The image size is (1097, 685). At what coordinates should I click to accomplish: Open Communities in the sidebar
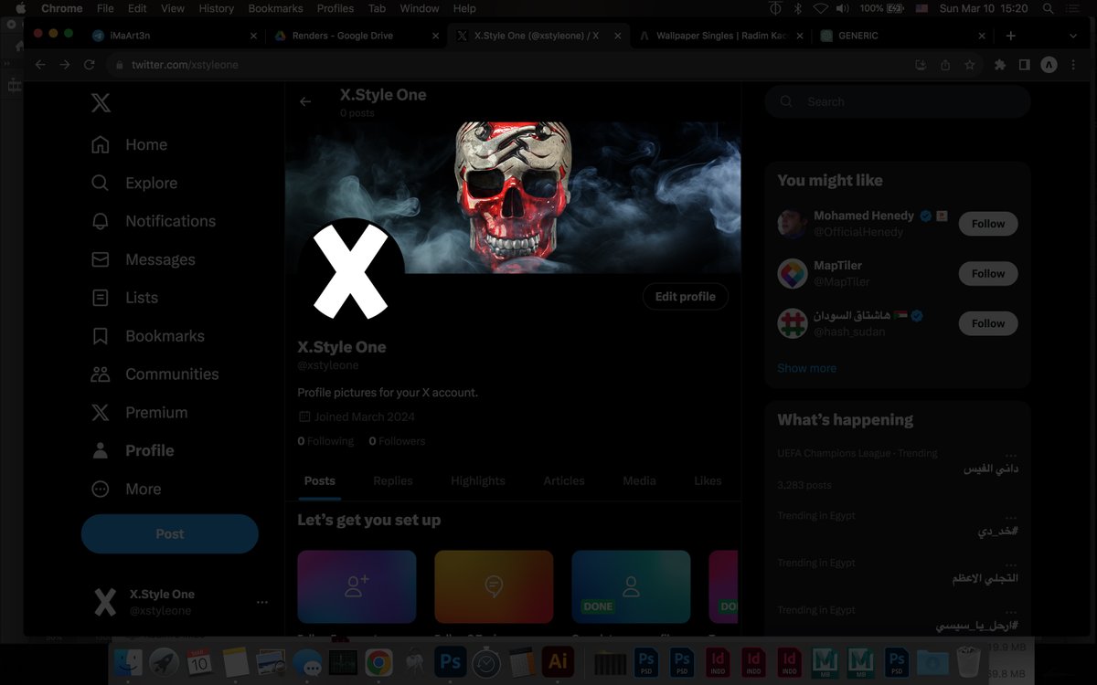(154, 374)
